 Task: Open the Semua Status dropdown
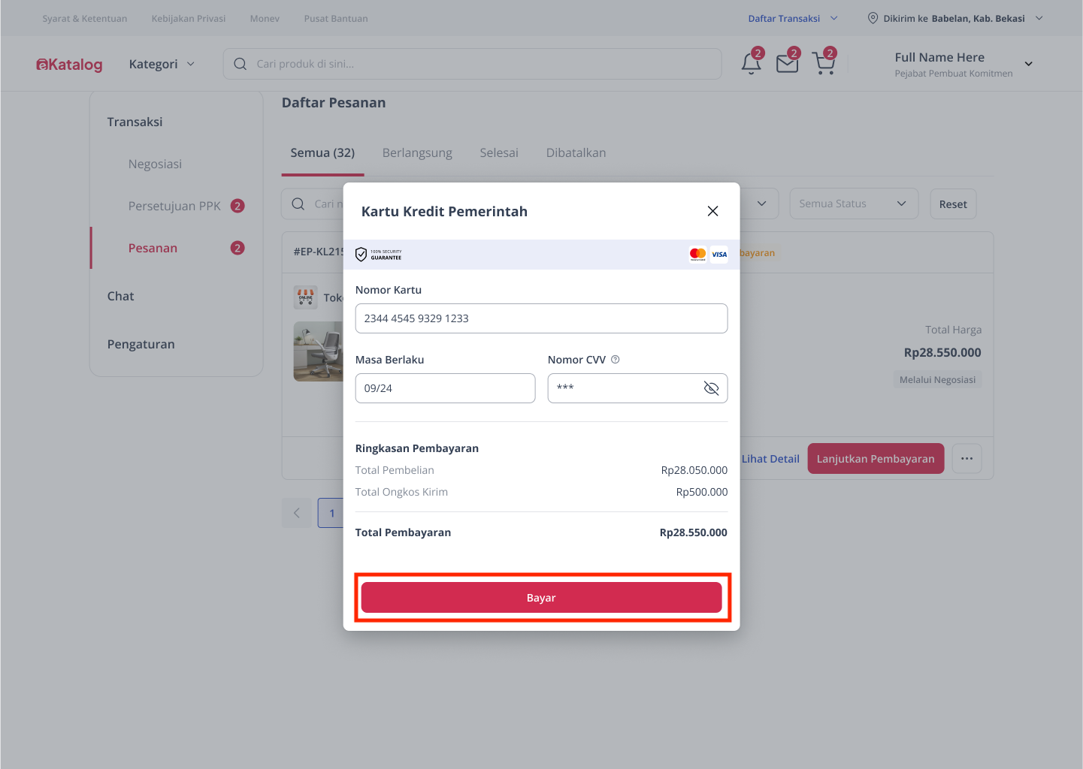[854, 204]
